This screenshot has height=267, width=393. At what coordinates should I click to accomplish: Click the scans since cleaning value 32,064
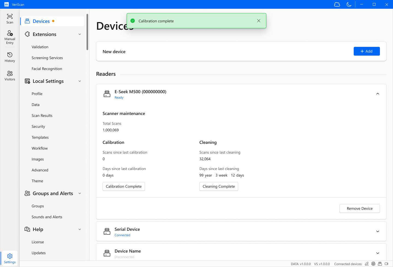point(205,159)
